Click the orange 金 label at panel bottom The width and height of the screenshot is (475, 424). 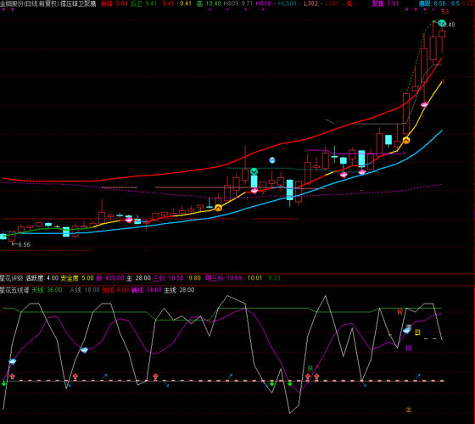(409, 410)
